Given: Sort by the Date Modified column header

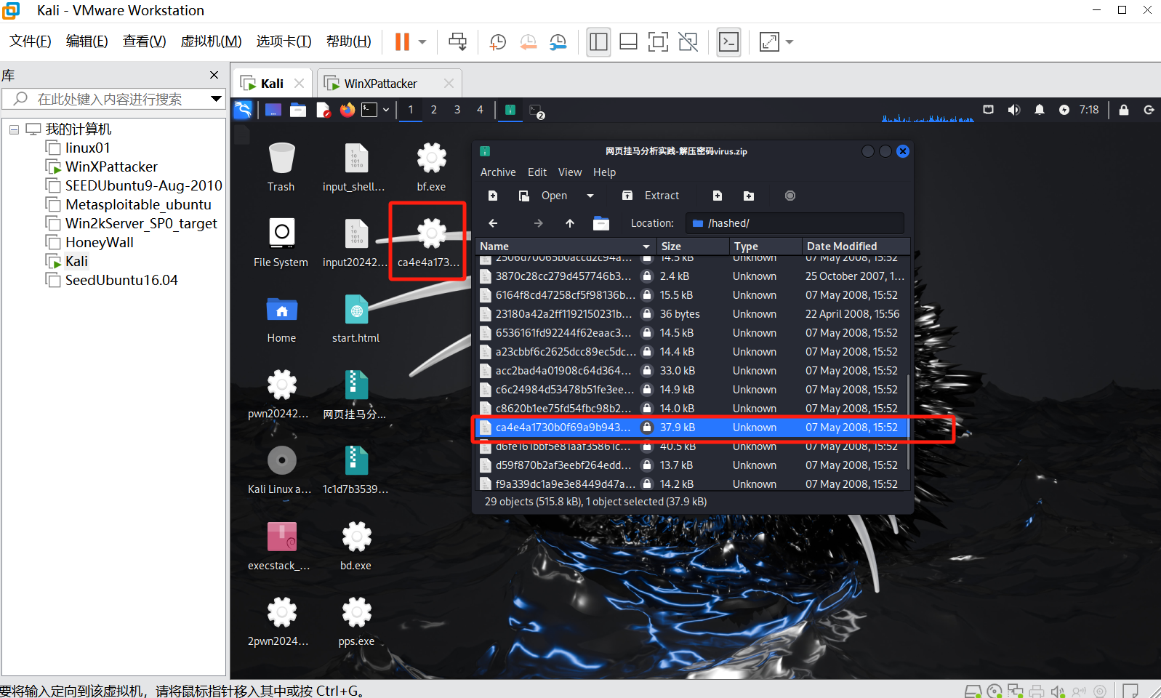Looking at the screenshot, I should click(x=856, y=246).
